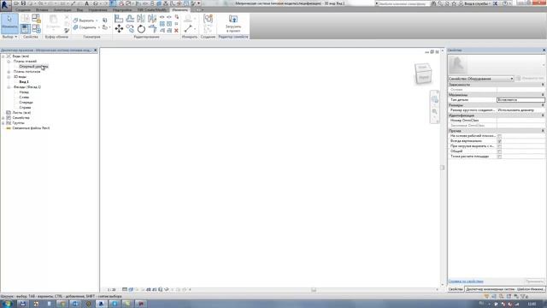Select the Rotate tool in Modify panel
The height and width of the screenshot is (308, 547).
141,28
